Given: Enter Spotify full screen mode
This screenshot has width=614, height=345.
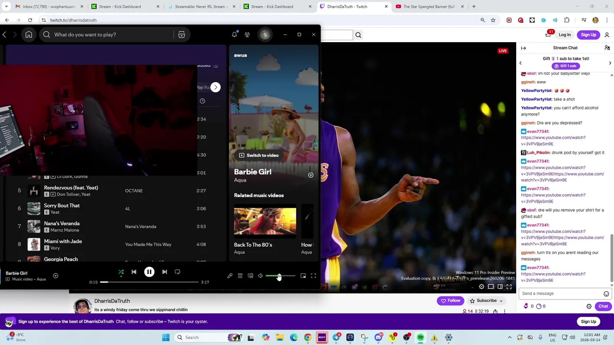Looking at the screenshot, I should [x=313, y=276].
